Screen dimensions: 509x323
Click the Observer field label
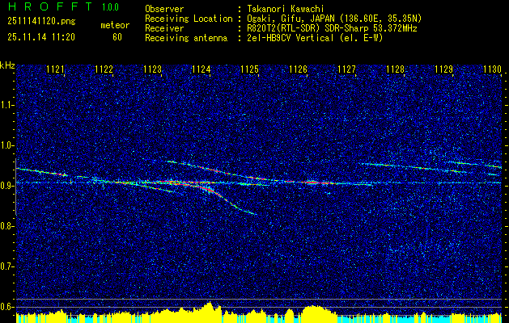164,9
